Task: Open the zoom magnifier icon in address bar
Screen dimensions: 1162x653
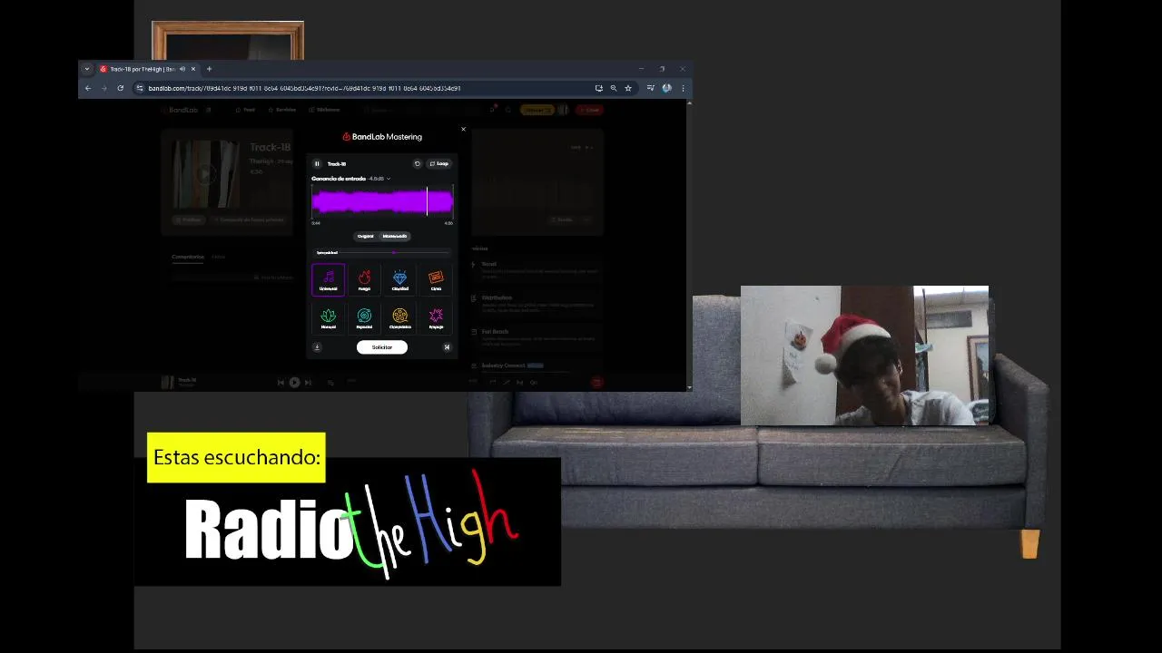Action: pyautogui.click(x=614, y=88)
